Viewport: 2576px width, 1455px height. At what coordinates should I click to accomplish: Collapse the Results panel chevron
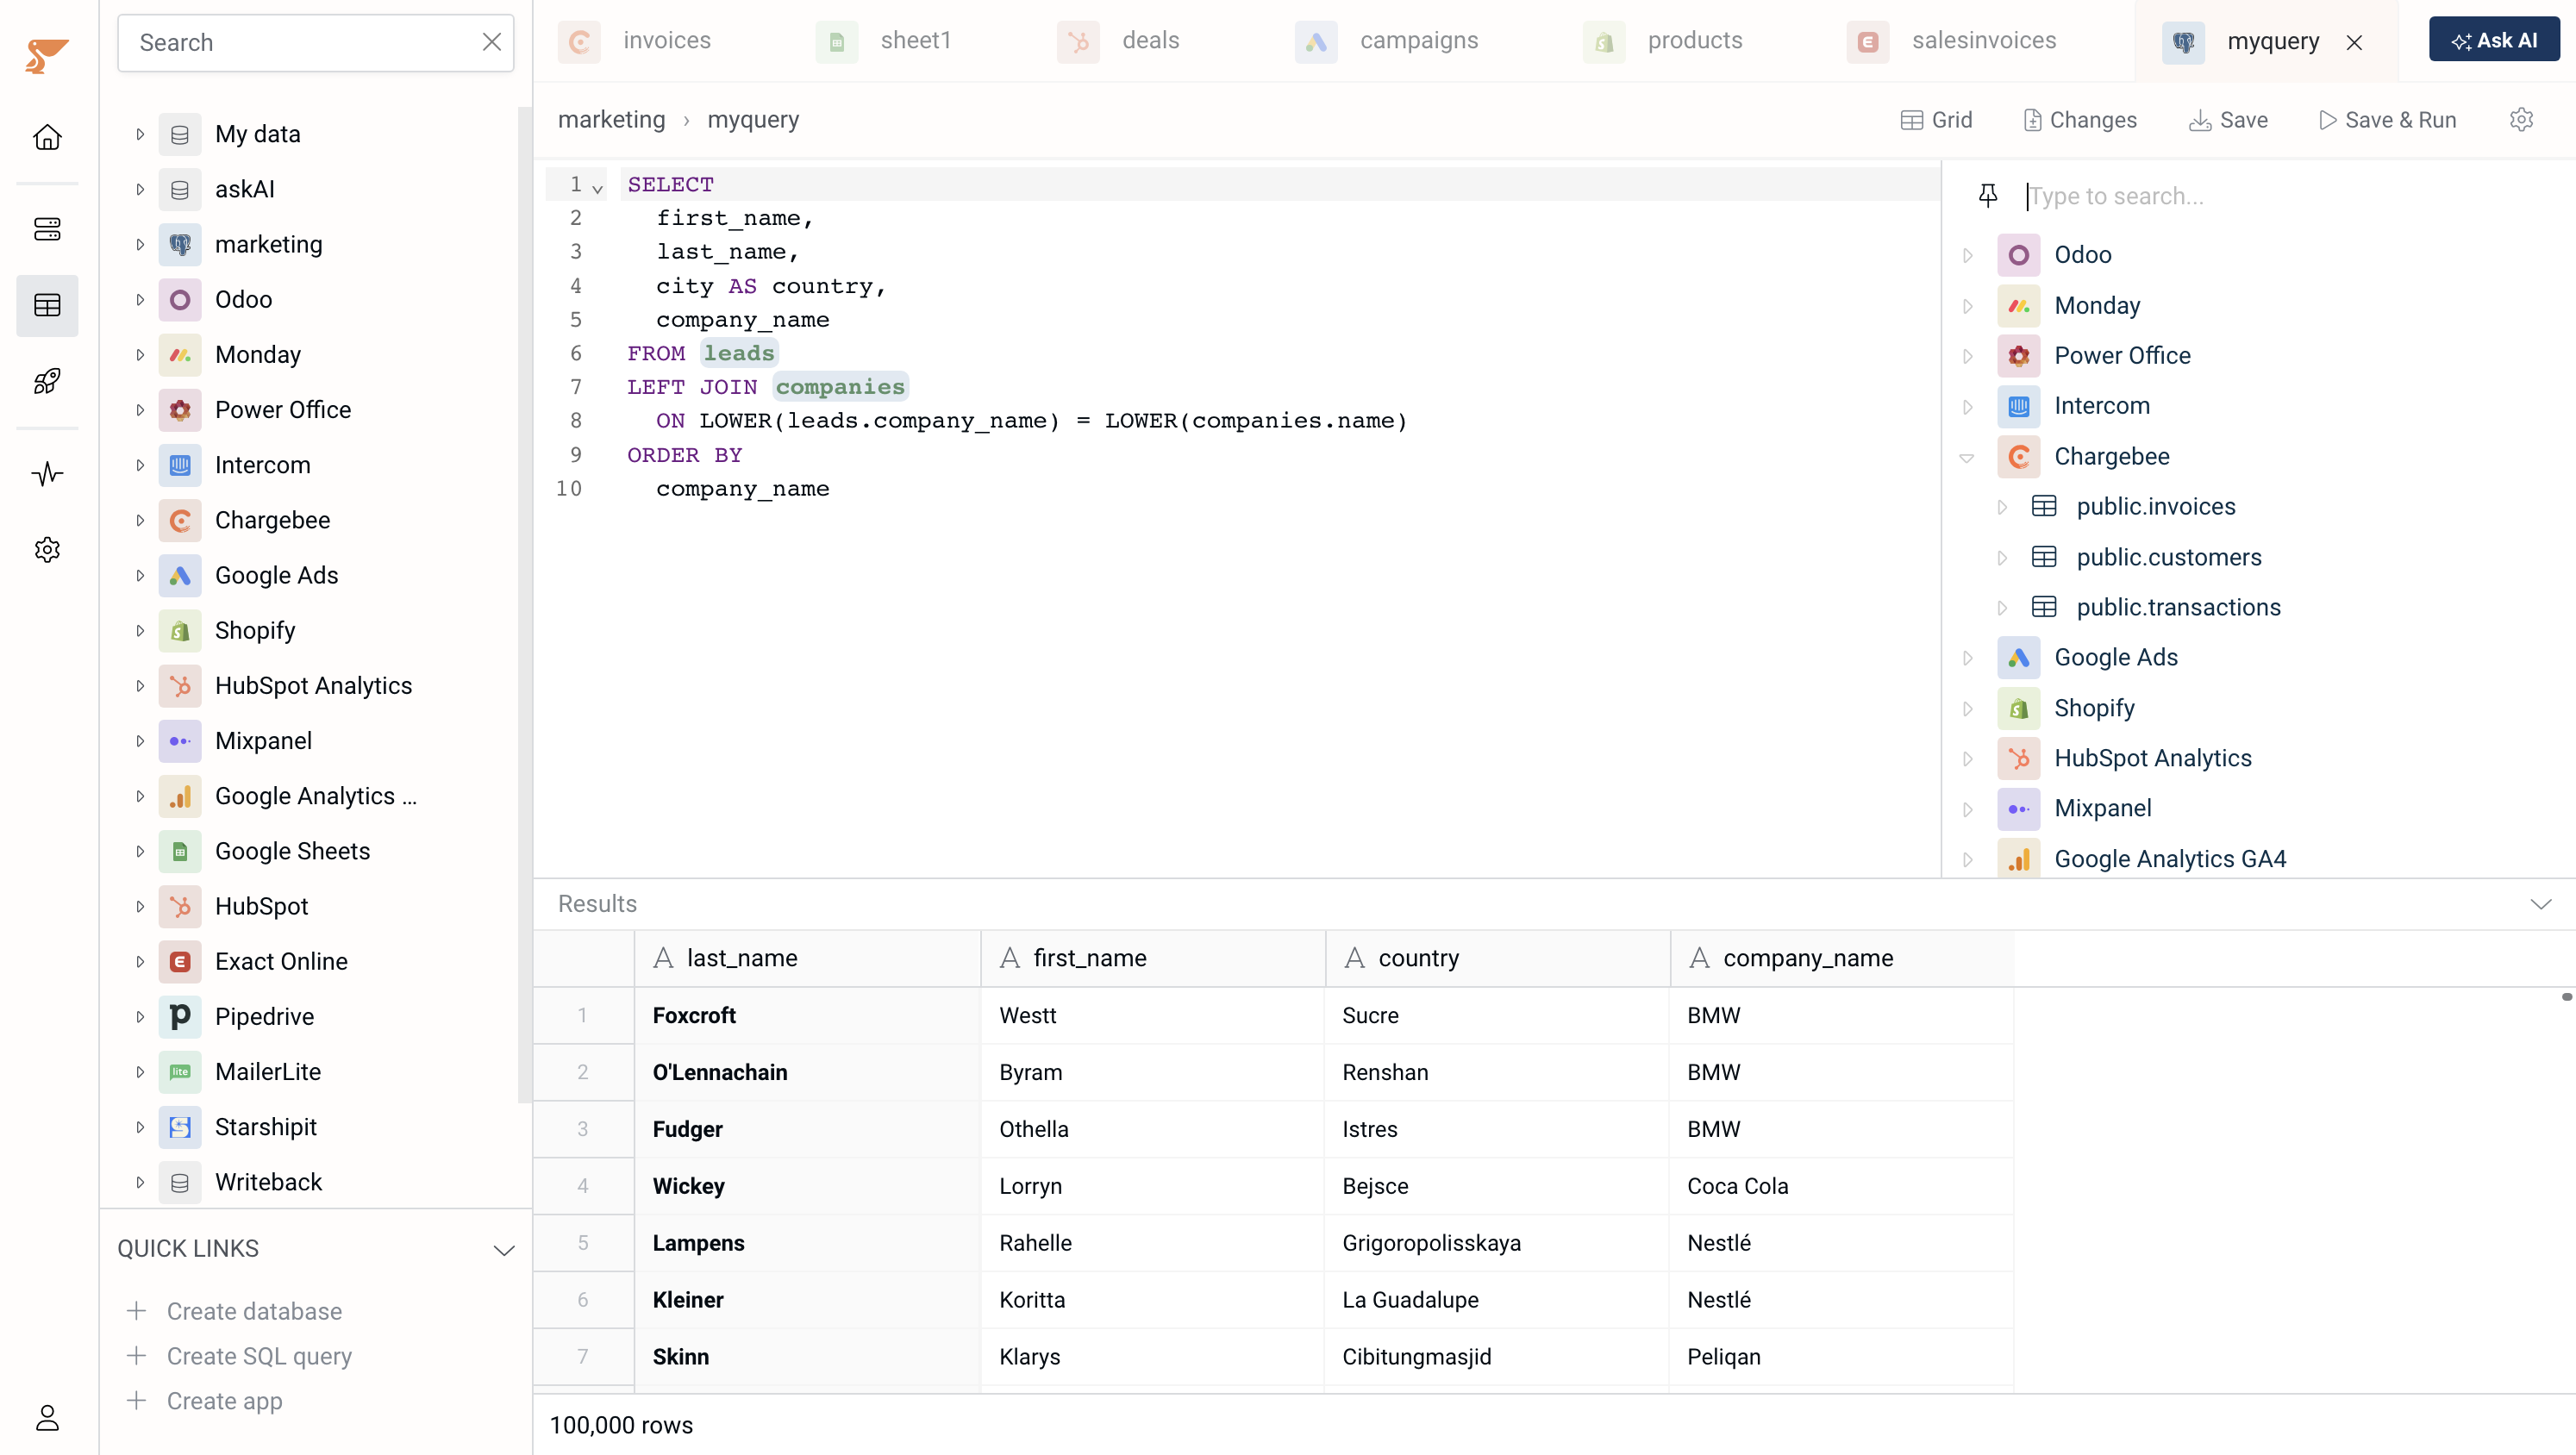2541,904
